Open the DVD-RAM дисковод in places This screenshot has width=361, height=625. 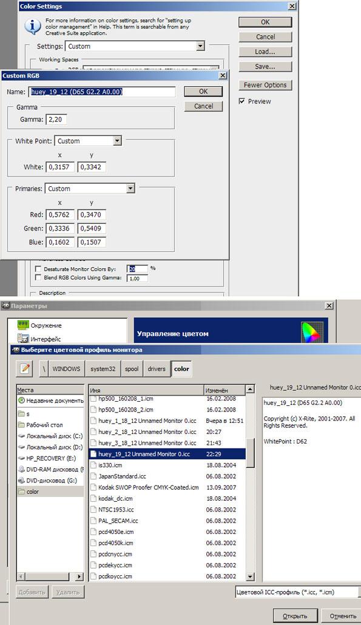pos(50,470)
